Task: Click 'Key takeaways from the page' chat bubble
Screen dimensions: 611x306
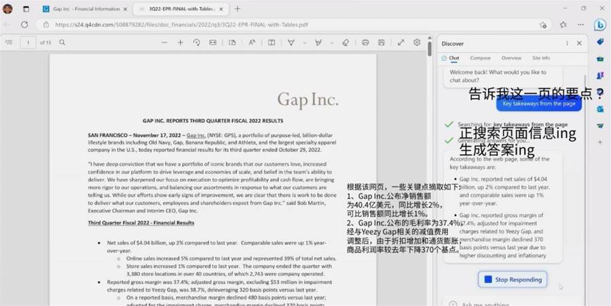Action: [x=539, y=104]
